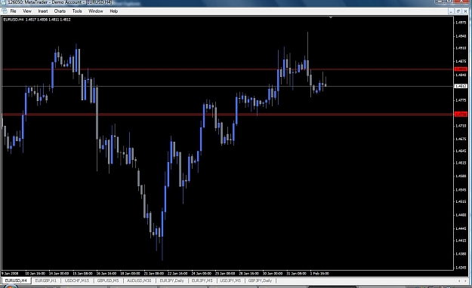Click the chart shift marker triangle at top
The image size is (472, 288).
pos(331,17)
